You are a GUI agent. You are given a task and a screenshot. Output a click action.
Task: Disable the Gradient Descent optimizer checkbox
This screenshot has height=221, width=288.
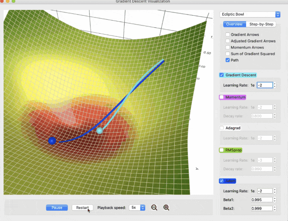pyautogui.click(x=222, y=75)
